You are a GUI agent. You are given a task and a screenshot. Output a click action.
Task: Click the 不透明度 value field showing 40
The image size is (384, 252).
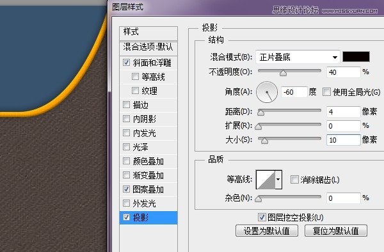[x=343, y=72]
